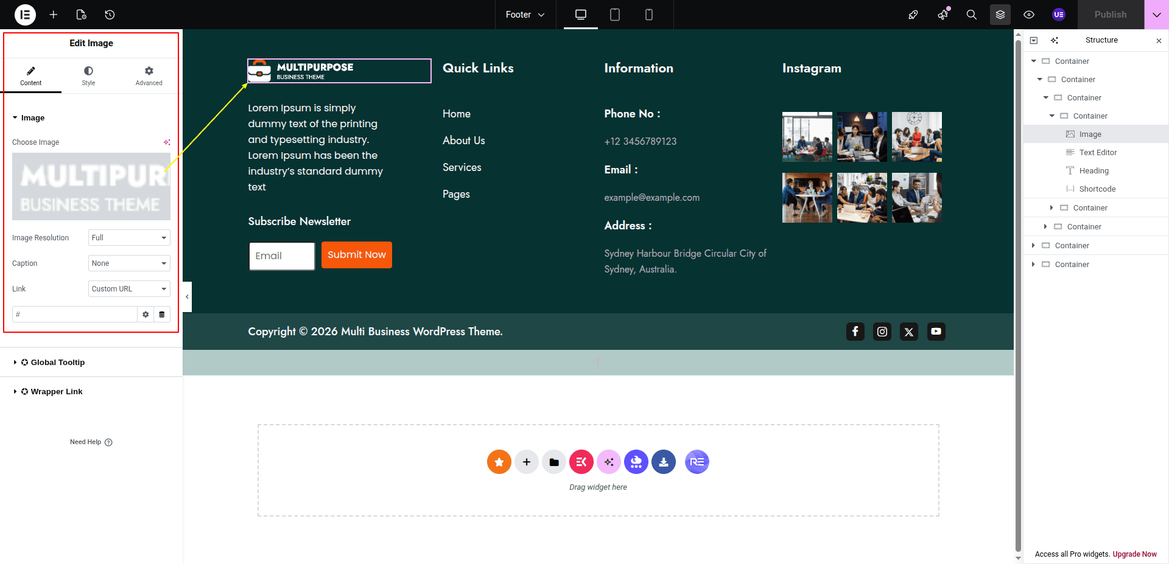Select the Multipurpose logo image widget
Screen dimensions: 1169x564
[x=339, y=71]
